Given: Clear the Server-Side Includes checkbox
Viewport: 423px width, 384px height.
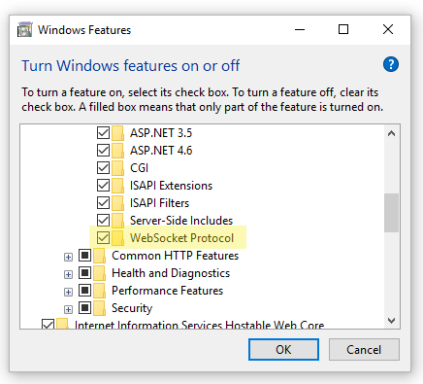Looking at the screenshot, I should (x=103, y=221).
